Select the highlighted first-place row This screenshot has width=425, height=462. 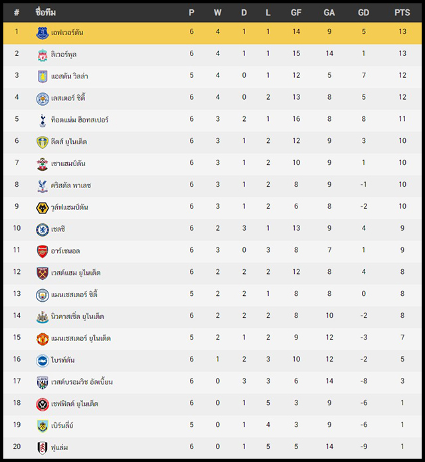click(x=212, y=33)
